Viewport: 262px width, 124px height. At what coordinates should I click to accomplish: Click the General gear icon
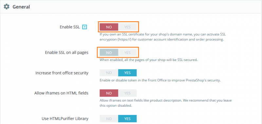point(7,7)
